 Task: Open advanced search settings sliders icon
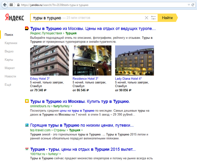tap(153, 18)
